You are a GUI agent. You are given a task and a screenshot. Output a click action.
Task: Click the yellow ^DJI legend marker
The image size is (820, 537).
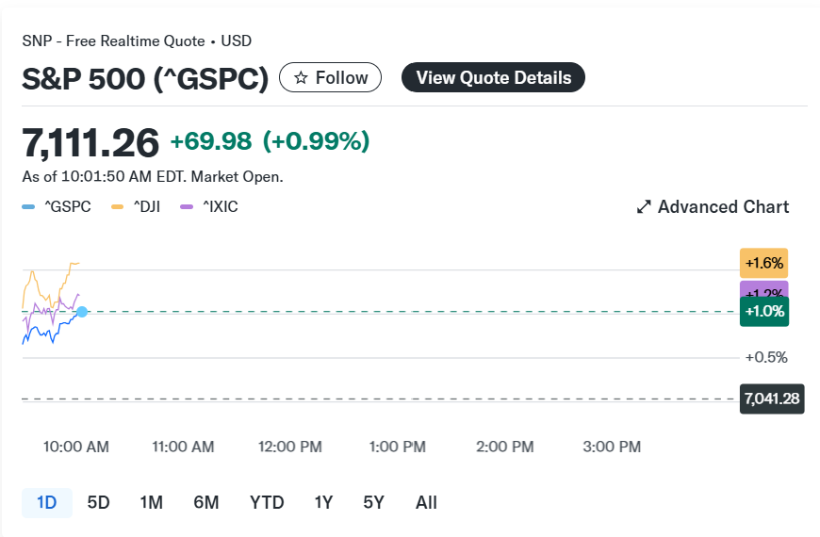[118, 207]
